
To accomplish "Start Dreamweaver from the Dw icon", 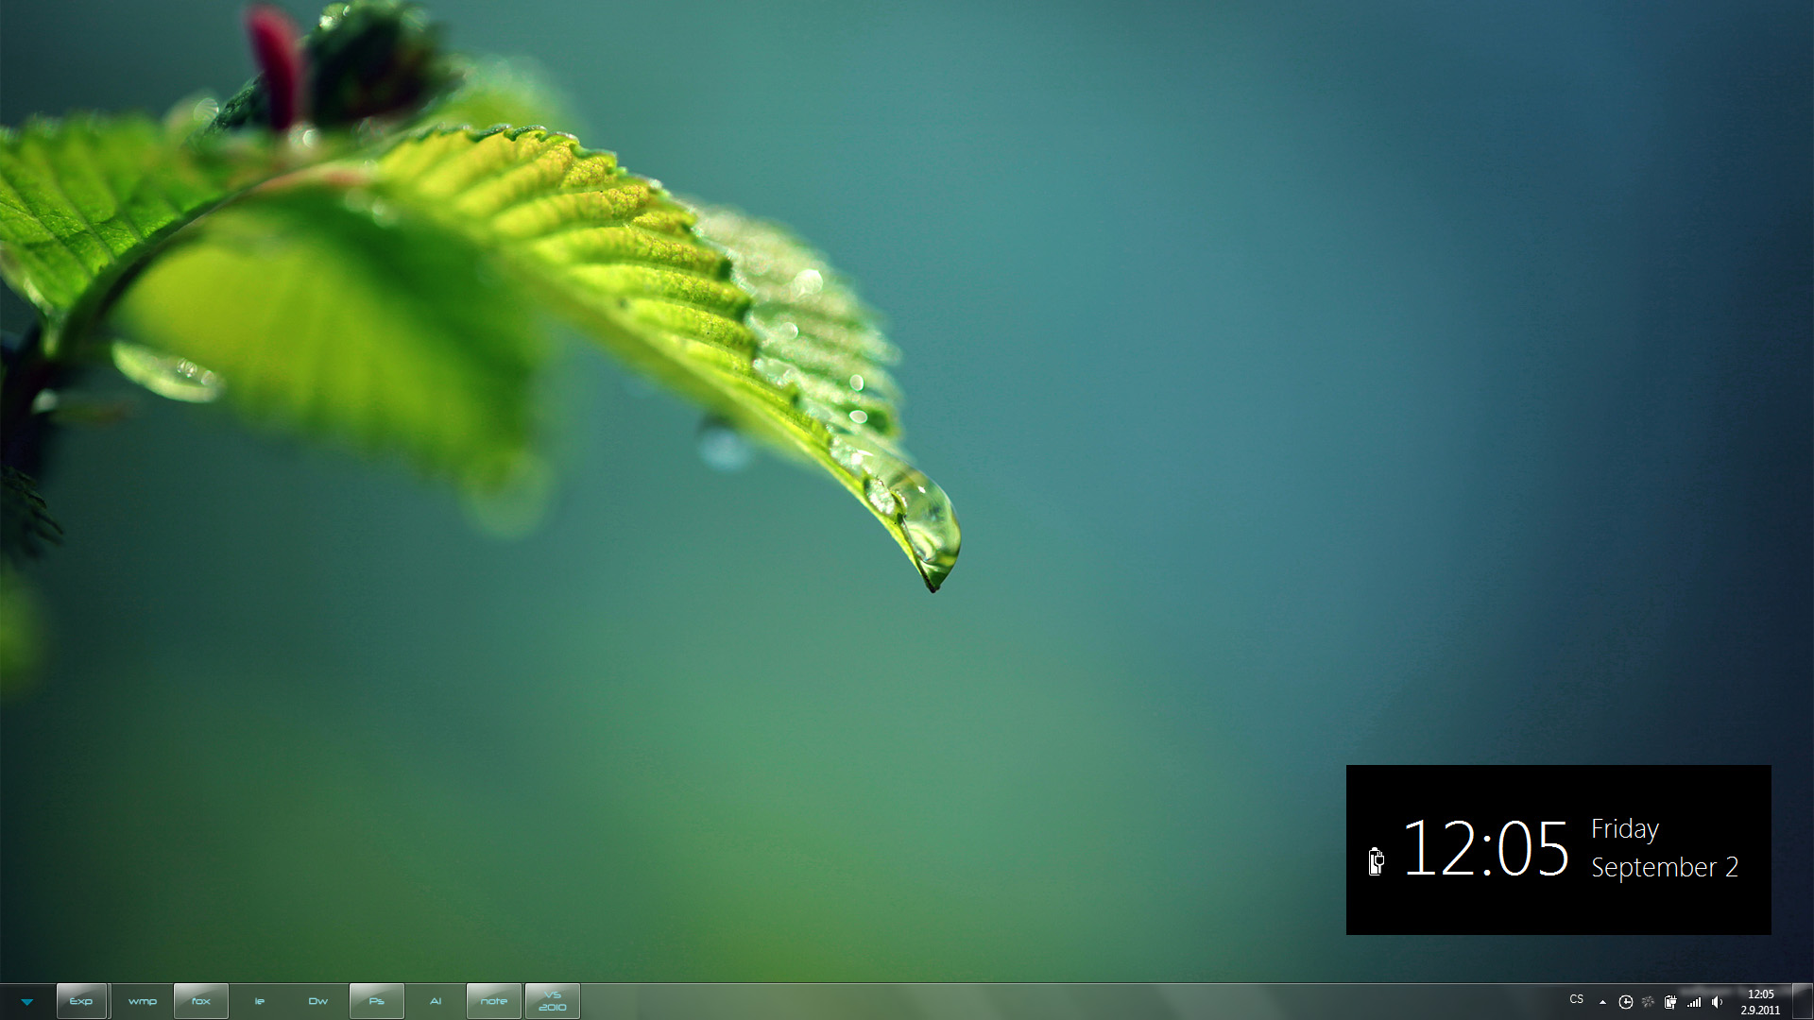I will 317,1001.
